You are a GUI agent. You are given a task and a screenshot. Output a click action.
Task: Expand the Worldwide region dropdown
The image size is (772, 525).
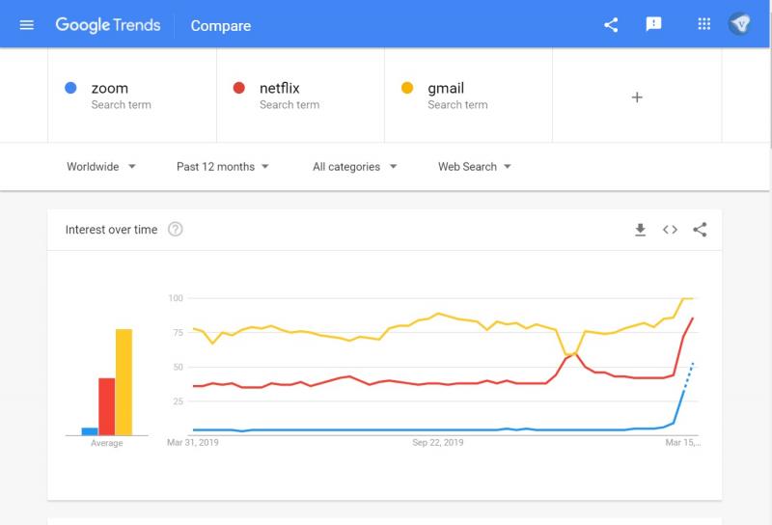tap(101, 167)
